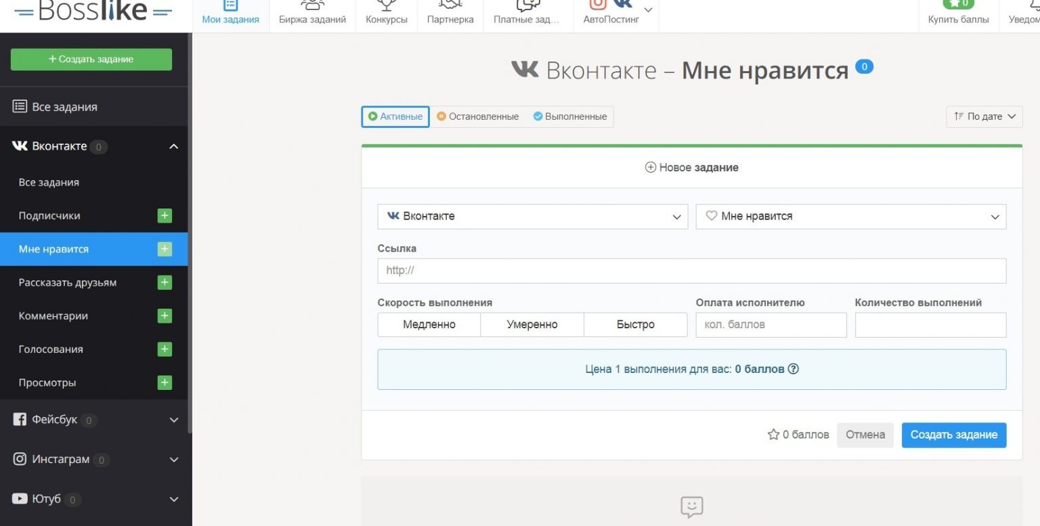
Task: Open the Мне нравится task type dropdown
Action: [851, 217]
